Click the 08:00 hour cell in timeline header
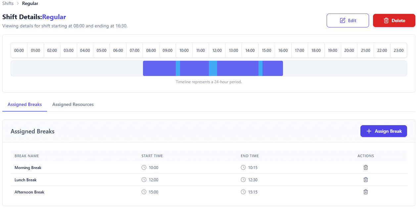The image size is (417, 209). click(151, 51)
